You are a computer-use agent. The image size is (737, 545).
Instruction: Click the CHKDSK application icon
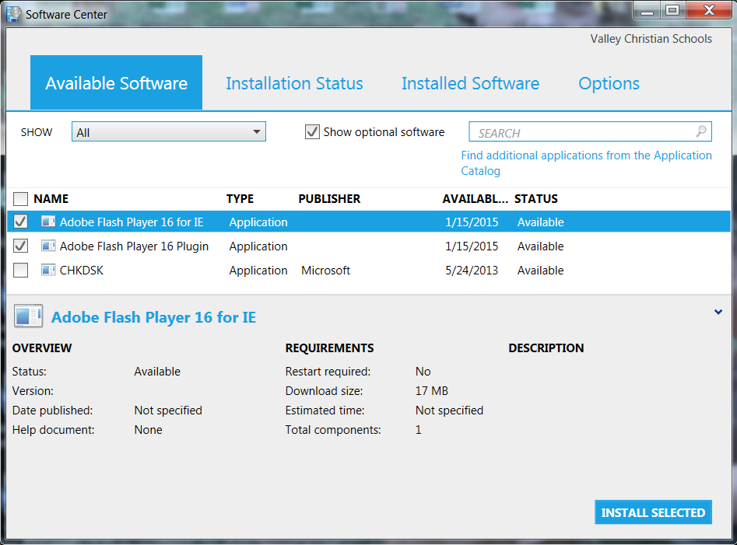48,271
